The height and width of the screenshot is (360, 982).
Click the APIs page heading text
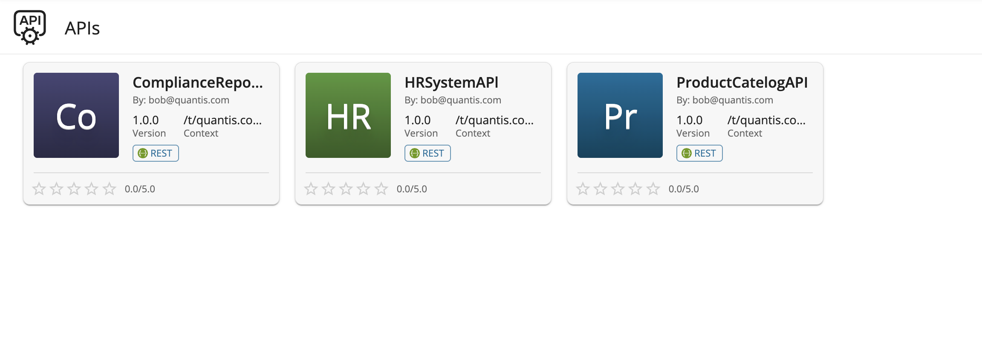coord(82,29)
